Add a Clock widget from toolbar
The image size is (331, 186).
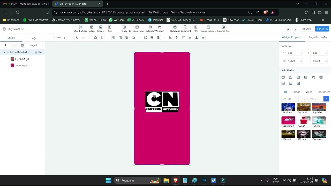(124, 29)
